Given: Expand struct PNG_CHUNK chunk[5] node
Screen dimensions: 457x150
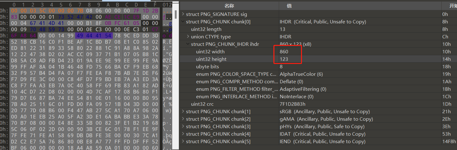Looking at the screenshot, I should click(x=183, y=141).
